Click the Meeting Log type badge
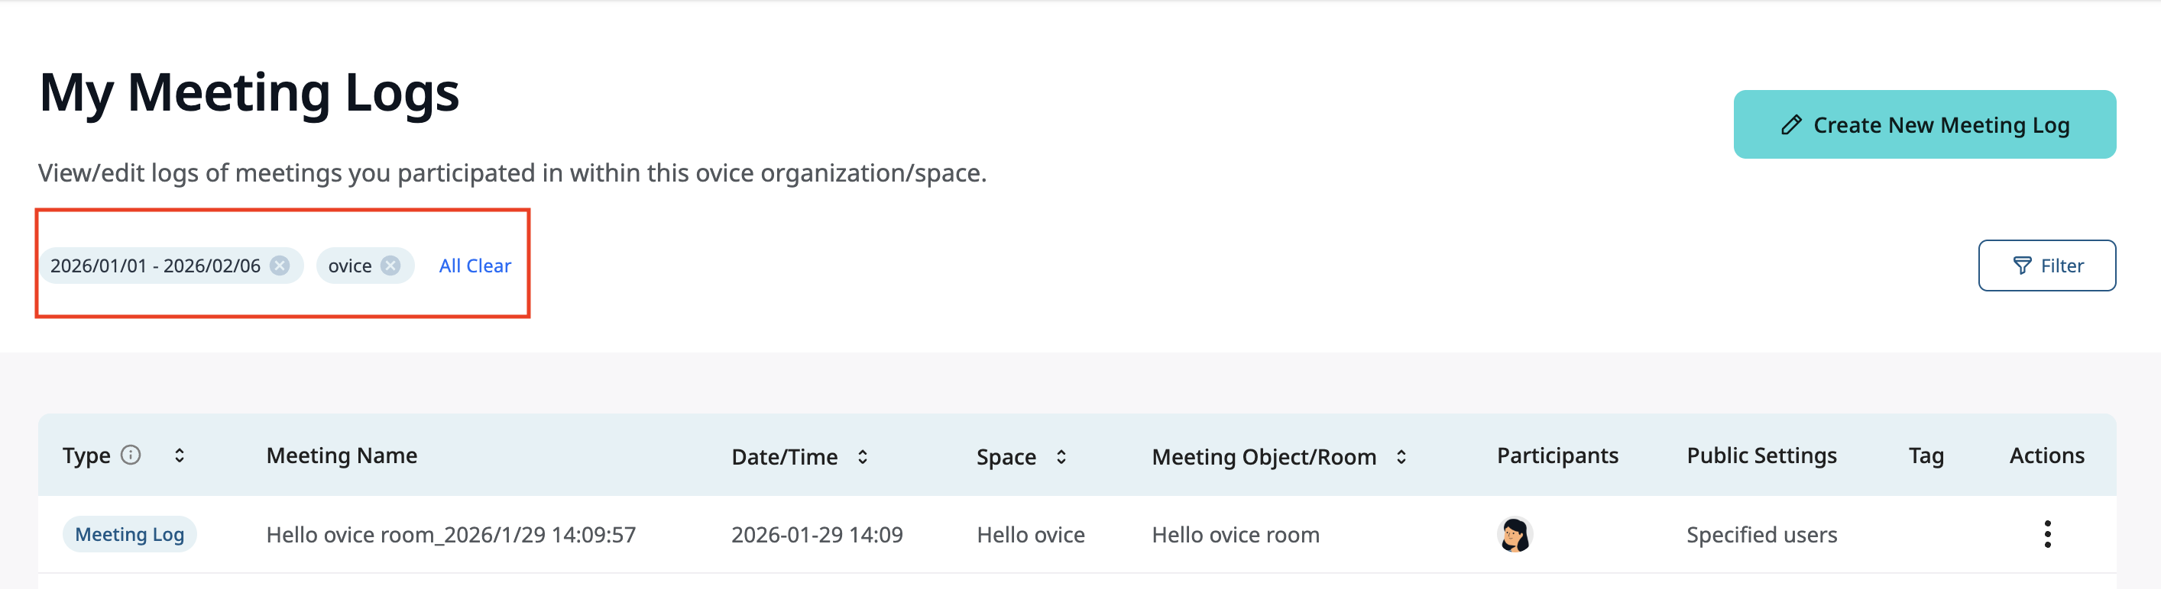Screen dimensions: 2161x589 pyautogui.click(x=129, y=534)
